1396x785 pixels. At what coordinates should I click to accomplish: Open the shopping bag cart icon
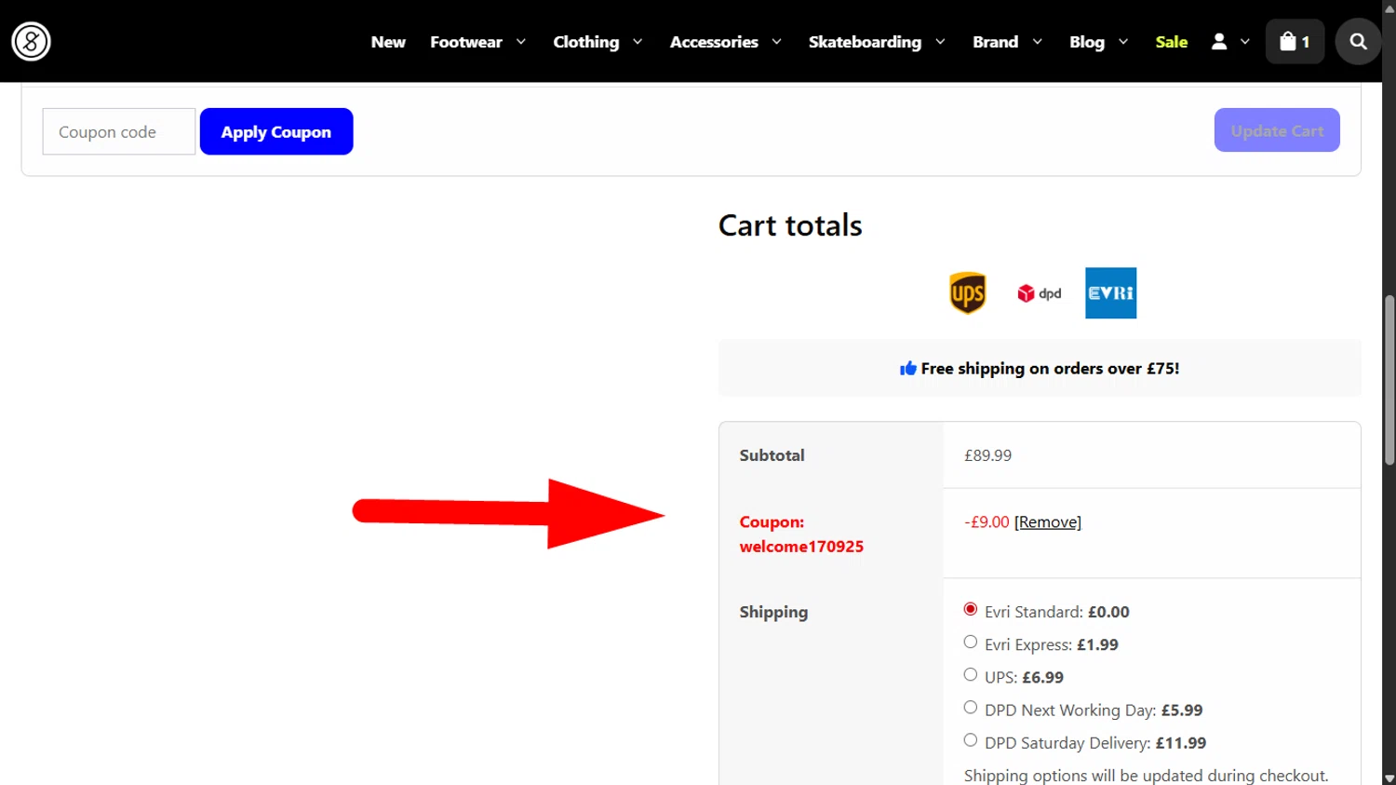point(1295,42)
